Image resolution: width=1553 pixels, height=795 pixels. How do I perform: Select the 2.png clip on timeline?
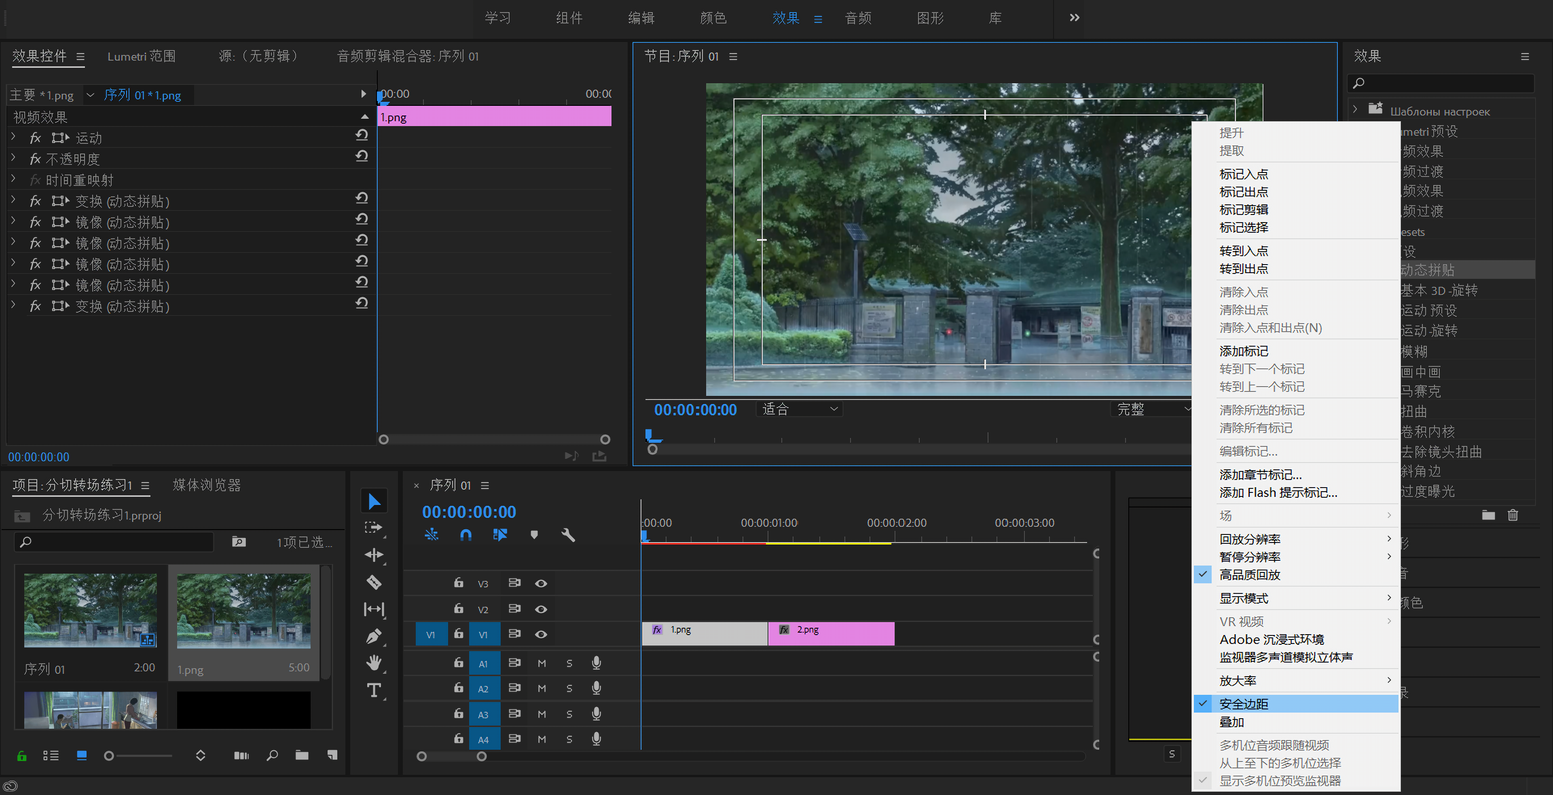(832, 633)
